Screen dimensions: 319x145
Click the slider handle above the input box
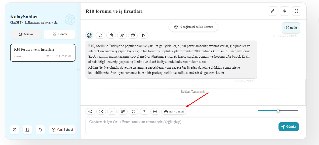point(278,110)
